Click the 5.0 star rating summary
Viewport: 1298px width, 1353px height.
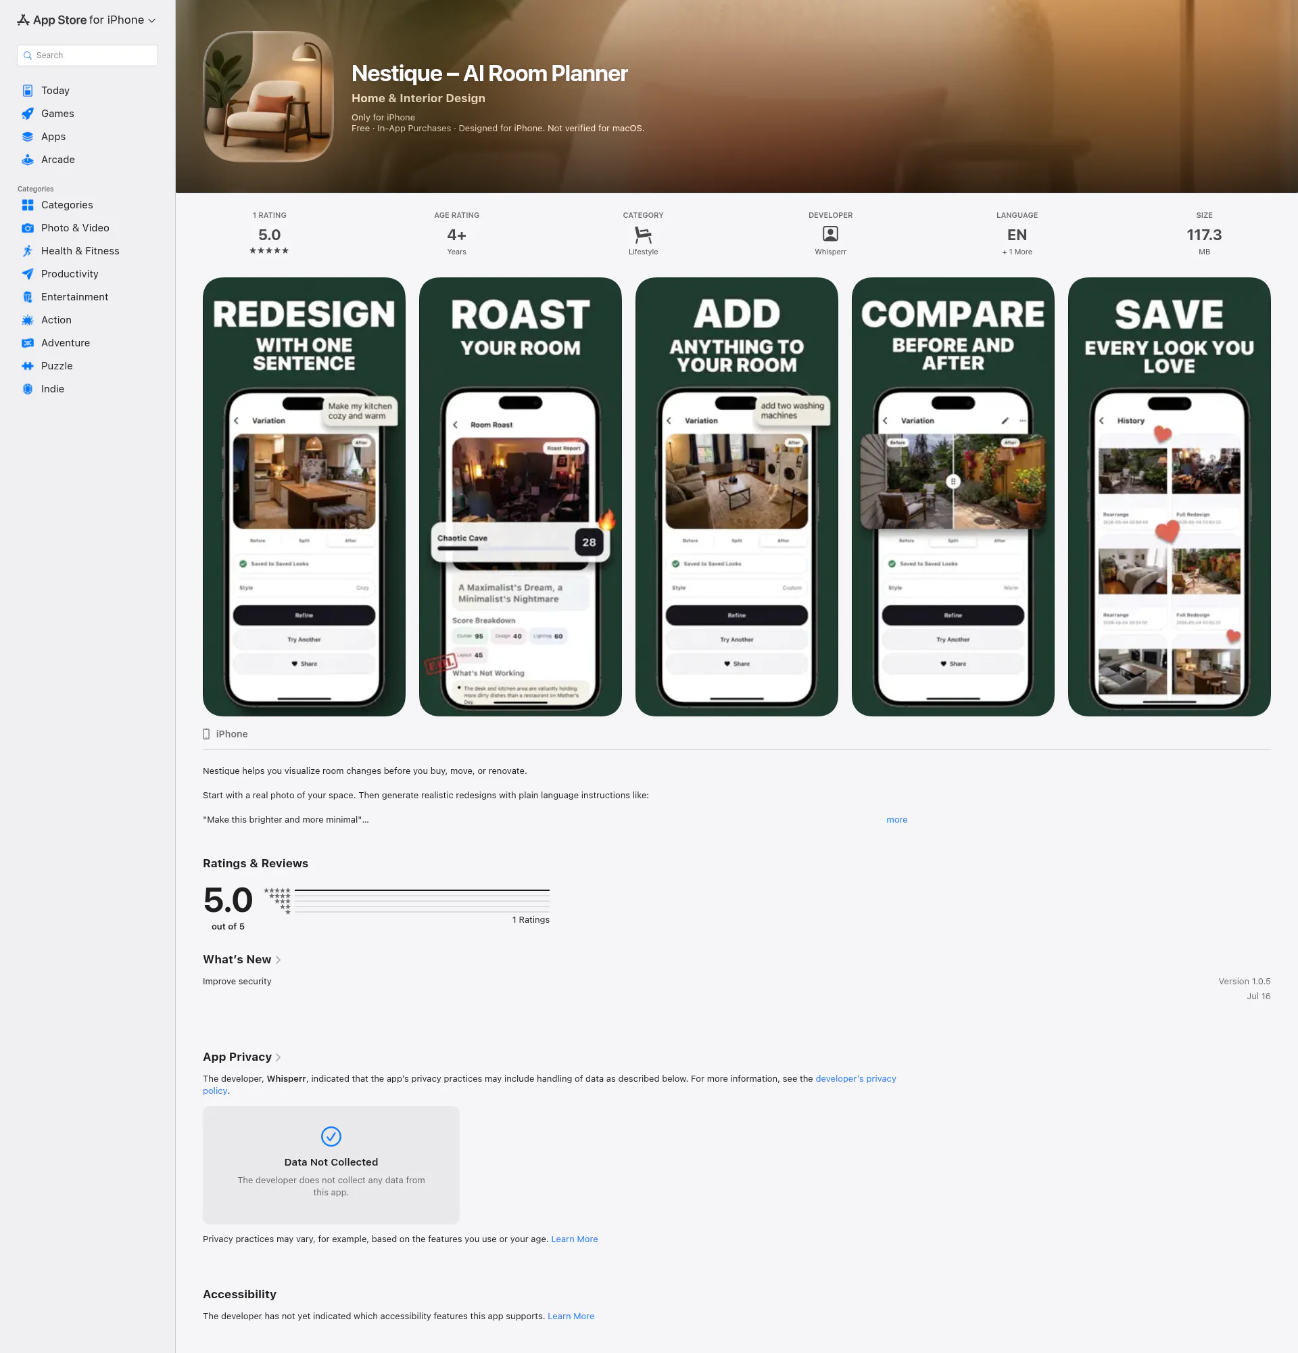click(x=269, y=234)
